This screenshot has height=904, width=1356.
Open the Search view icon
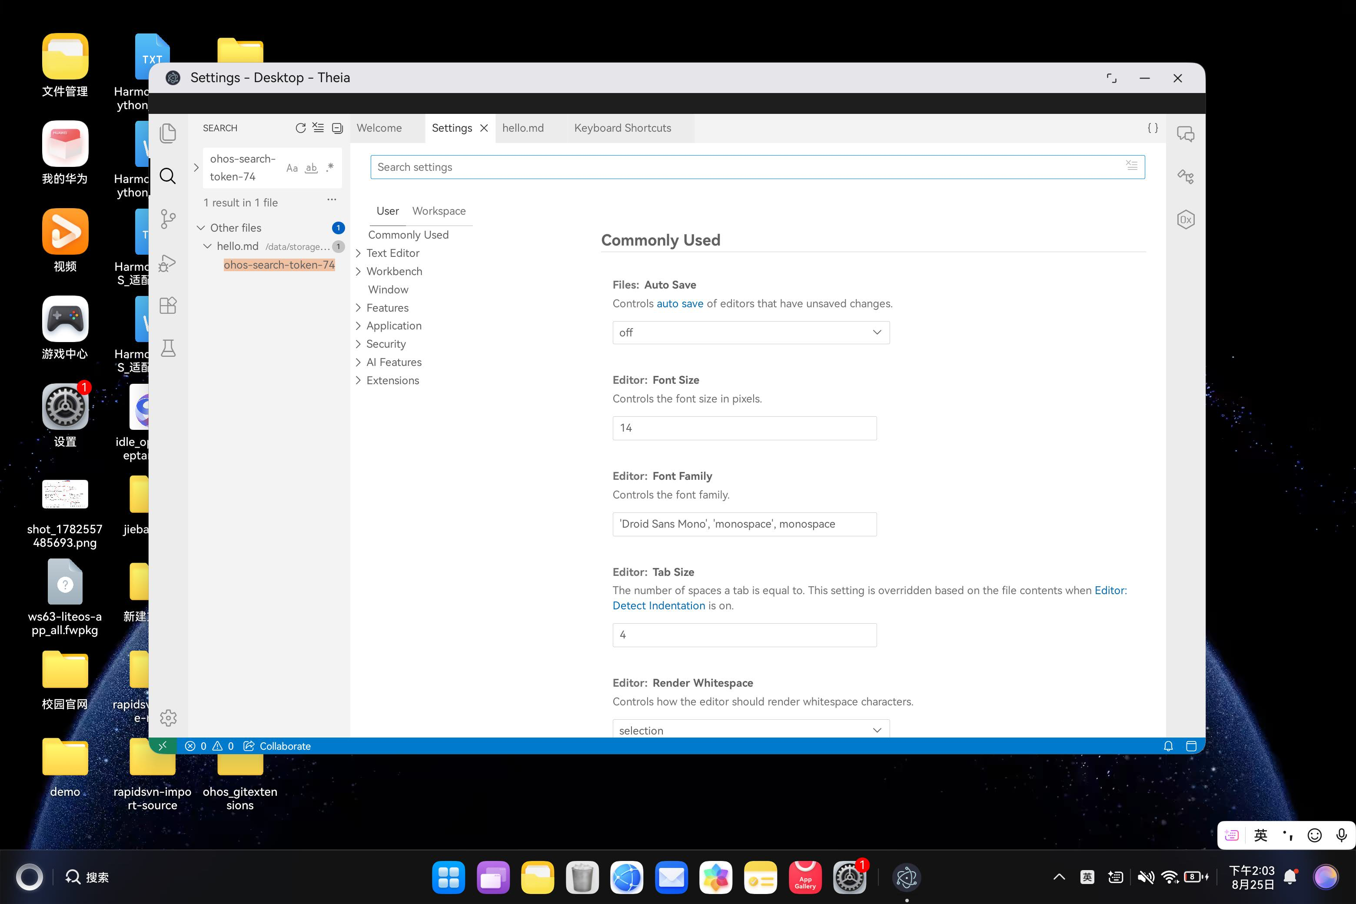[x=168, y=176]
